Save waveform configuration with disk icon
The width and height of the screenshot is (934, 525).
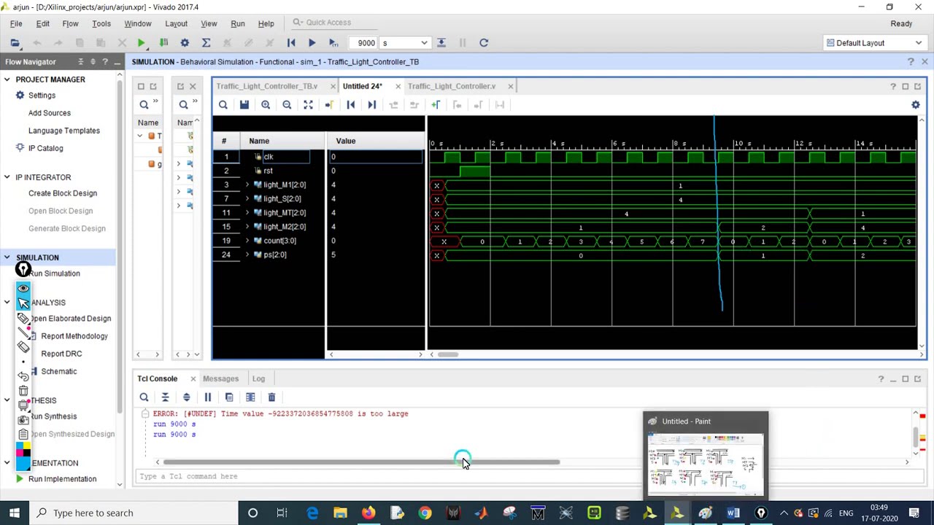pyautogui.click(x=244, y=105)
